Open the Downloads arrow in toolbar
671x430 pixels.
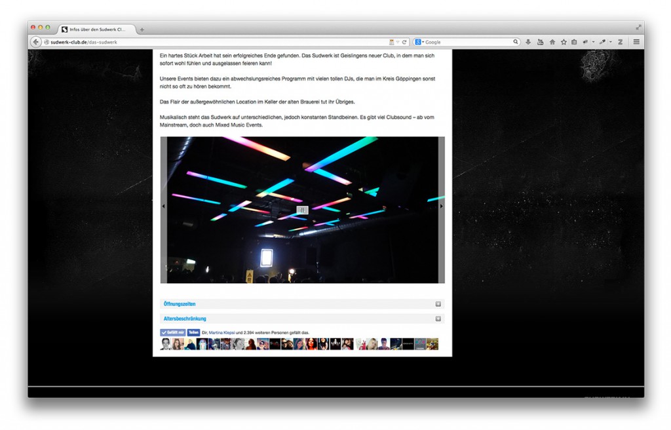pyautogui.click(x=528, y=42)
